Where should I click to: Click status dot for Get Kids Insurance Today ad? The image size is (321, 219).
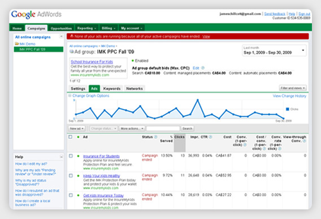[78, 195]
